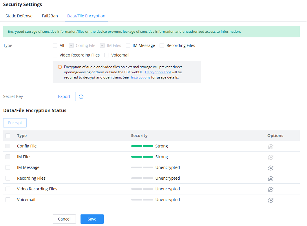Click the Export secret key button

(64, 96)
